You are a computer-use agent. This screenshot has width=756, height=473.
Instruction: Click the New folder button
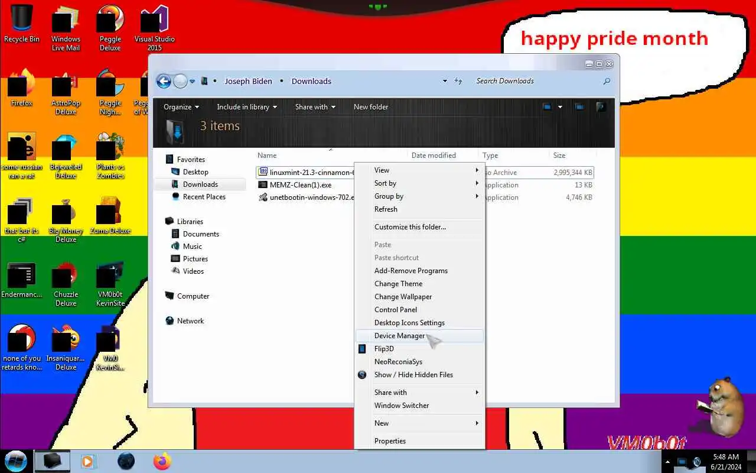tap(371, 107)
